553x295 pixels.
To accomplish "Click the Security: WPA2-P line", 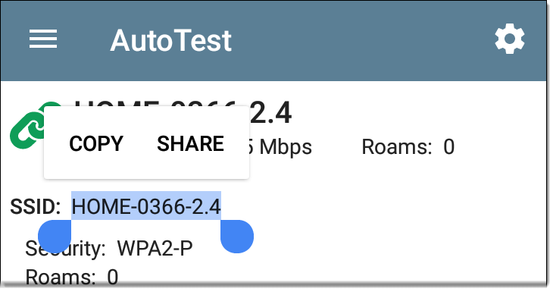I will tap(109, 249).
